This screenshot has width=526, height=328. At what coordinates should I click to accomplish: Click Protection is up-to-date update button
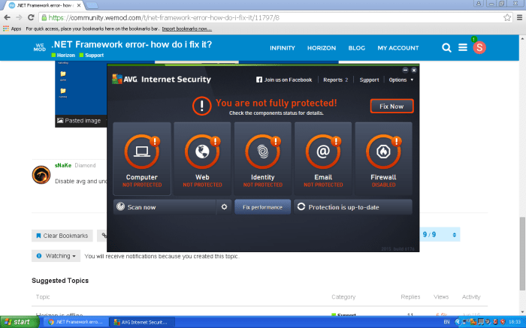[x=353, y=207]
